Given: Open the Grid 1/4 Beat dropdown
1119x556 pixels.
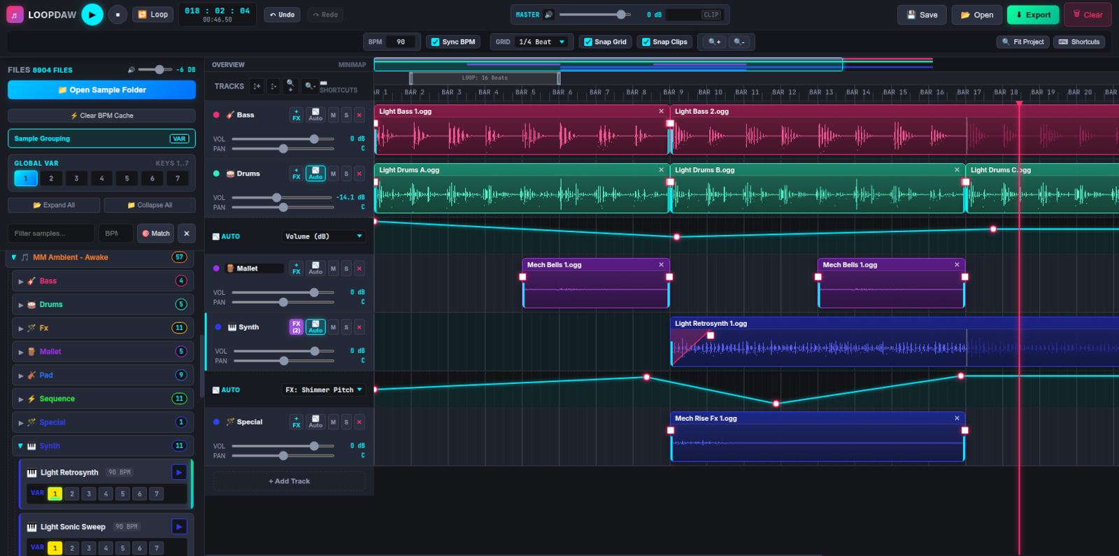Looking at the screenshot, I should click(541, 42).
